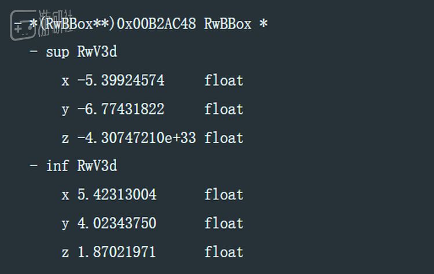Click float type of sup x
434x274 pixels.
tap(223, 80)
